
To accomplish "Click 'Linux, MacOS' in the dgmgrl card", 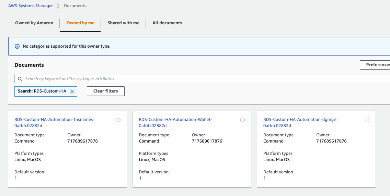I will pyautogui.click(x=277, y=160).
